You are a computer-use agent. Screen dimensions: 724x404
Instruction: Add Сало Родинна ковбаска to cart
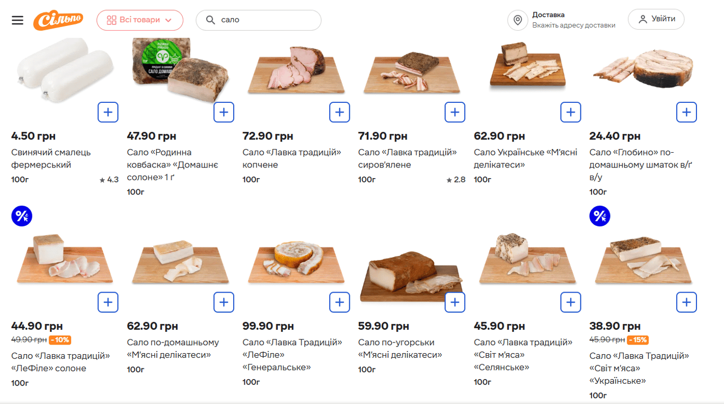coord(224,112)
